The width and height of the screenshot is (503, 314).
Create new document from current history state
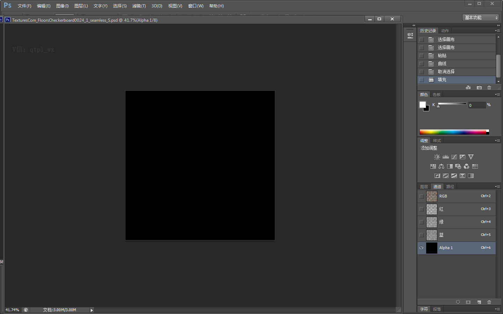(468, 88)
